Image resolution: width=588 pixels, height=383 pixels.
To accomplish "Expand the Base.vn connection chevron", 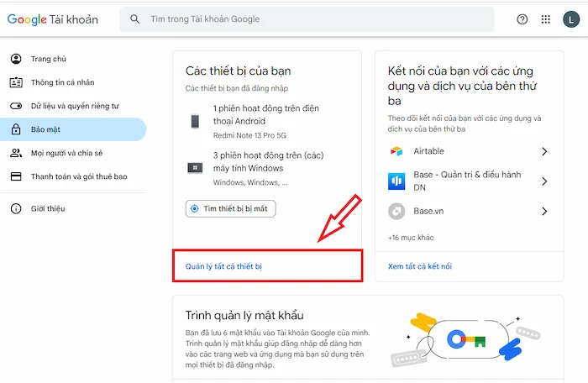I will point(544,211).
